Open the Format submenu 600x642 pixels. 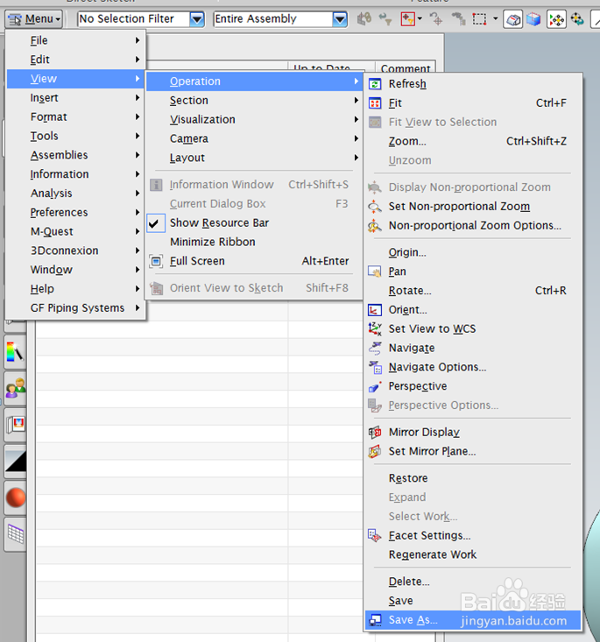76,117
